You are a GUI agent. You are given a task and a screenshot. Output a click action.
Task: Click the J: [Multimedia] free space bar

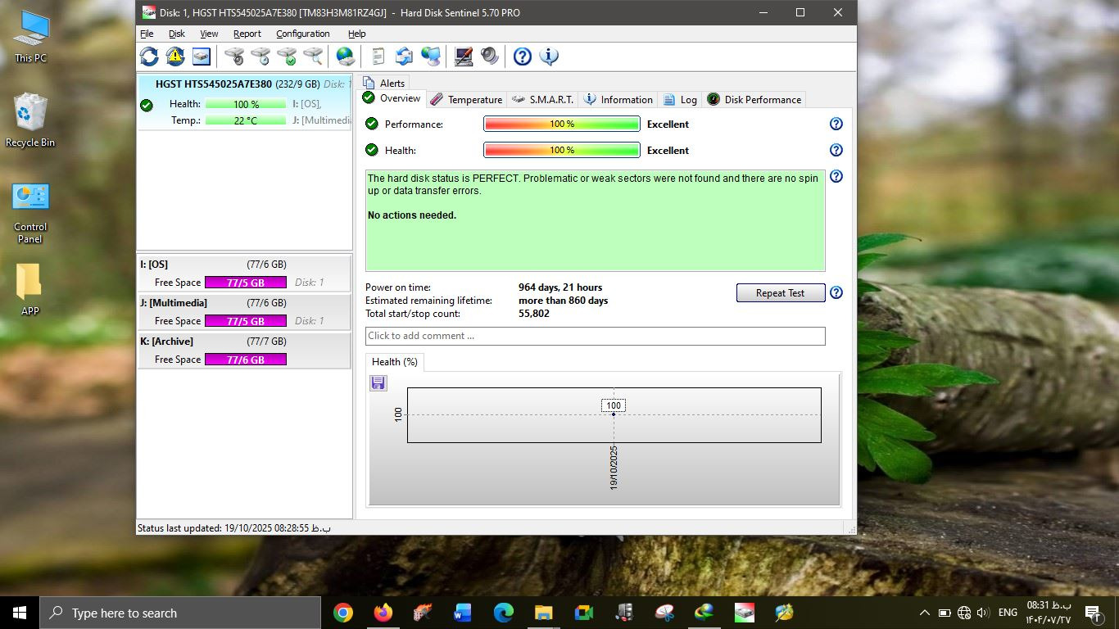[245, 321]
